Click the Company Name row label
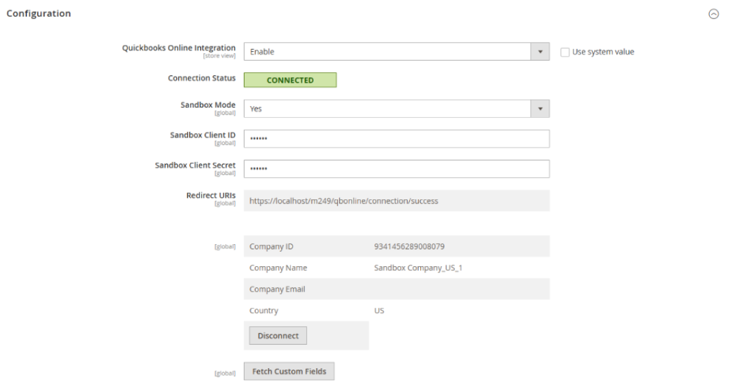738x391 pixels. [x=278, y=268]
